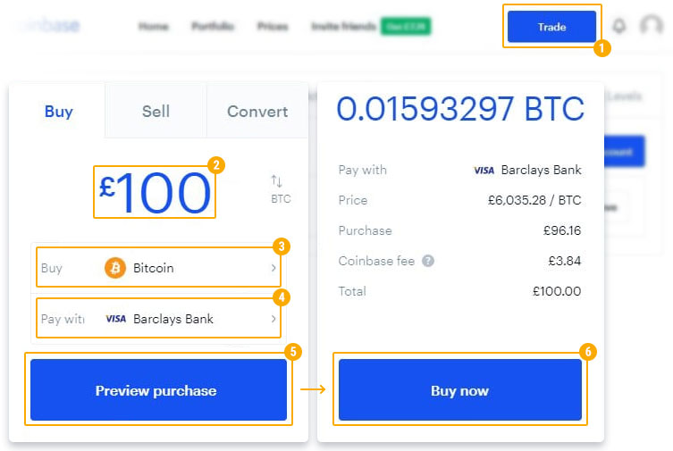This screenshot has height=451, width=673.
Task: Switch to the Convert tab
Action: click(x=257, y=112)
